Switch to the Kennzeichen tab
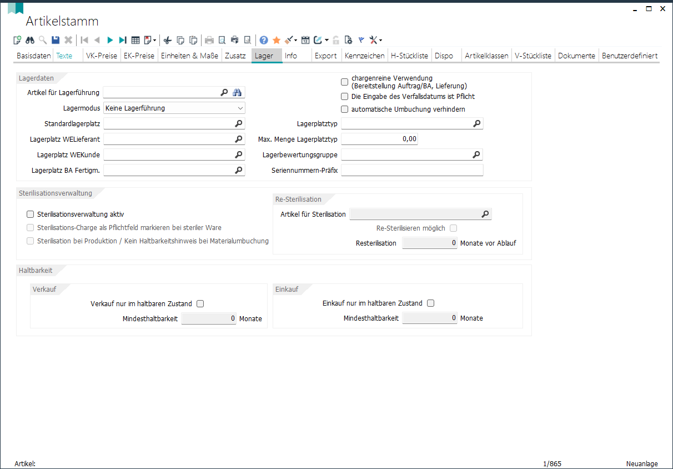This screenshot has width=673, height=469. 365,56
